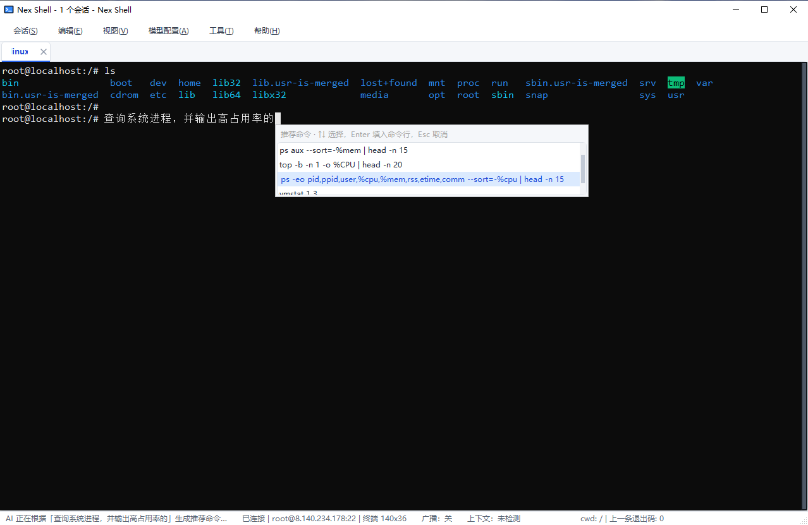Click the terminal command input line

[x=401, y=119]
